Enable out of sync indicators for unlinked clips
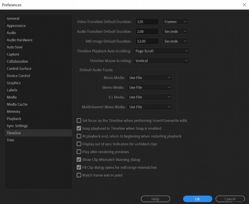Viewport: 249px width, 204px height. 79,144
